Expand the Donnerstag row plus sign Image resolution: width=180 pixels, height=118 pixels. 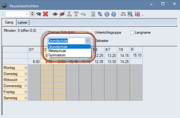(26, 86)
